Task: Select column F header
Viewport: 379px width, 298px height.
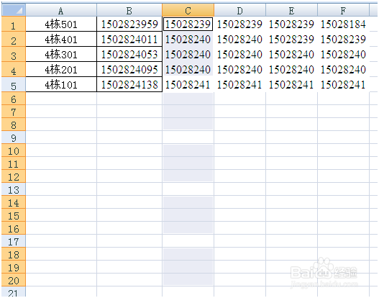Action: [343, 10]
